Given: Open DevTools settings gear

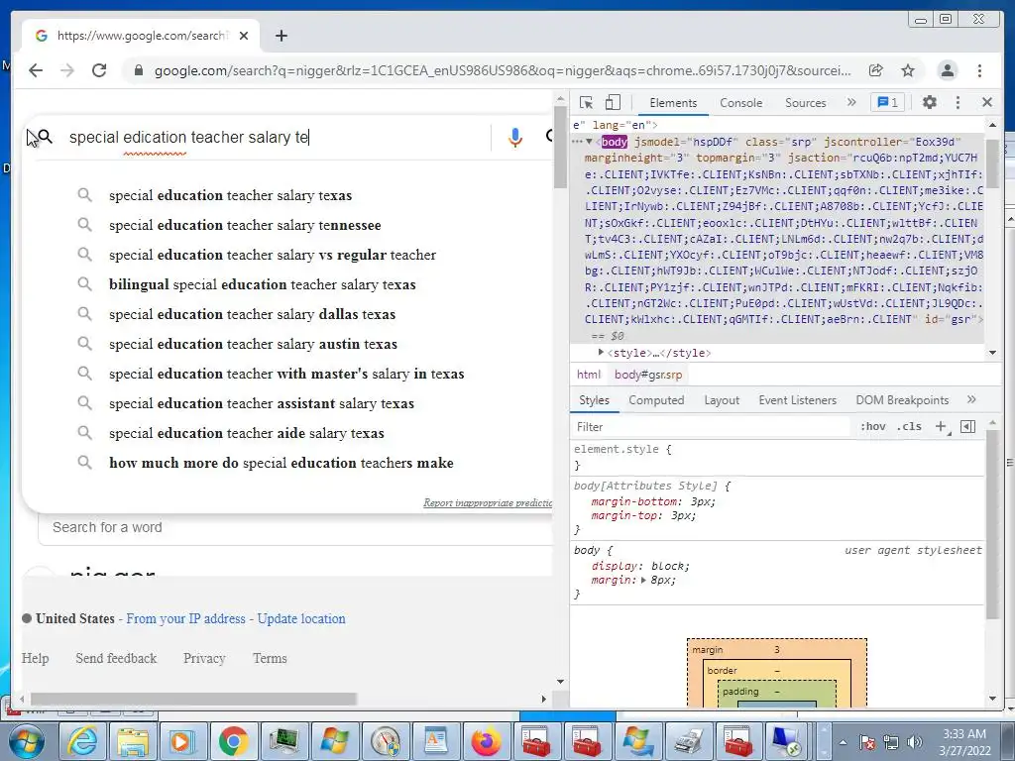Looking at the screenshot, I should point(930,102).
